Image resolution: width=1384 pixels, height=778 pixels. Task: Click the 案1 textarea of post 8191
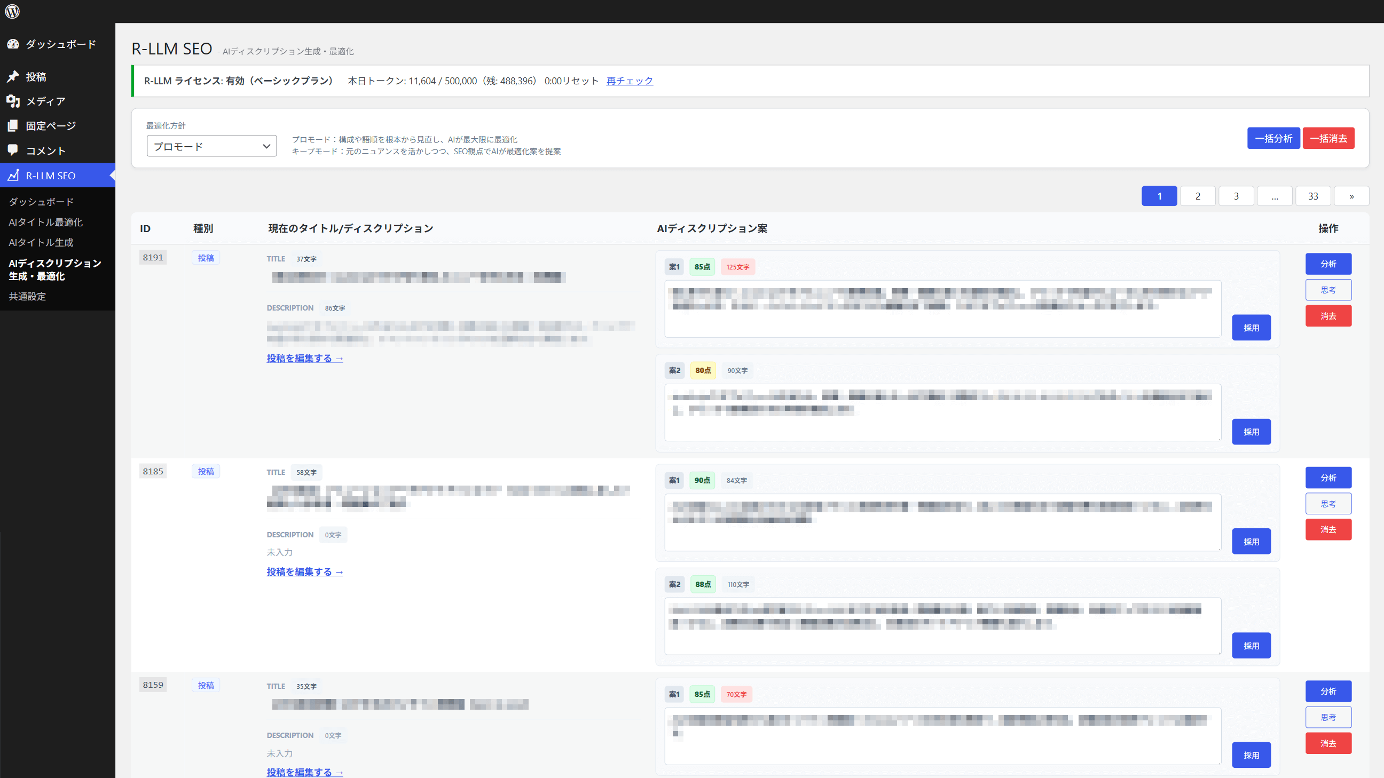click(943, 309)
